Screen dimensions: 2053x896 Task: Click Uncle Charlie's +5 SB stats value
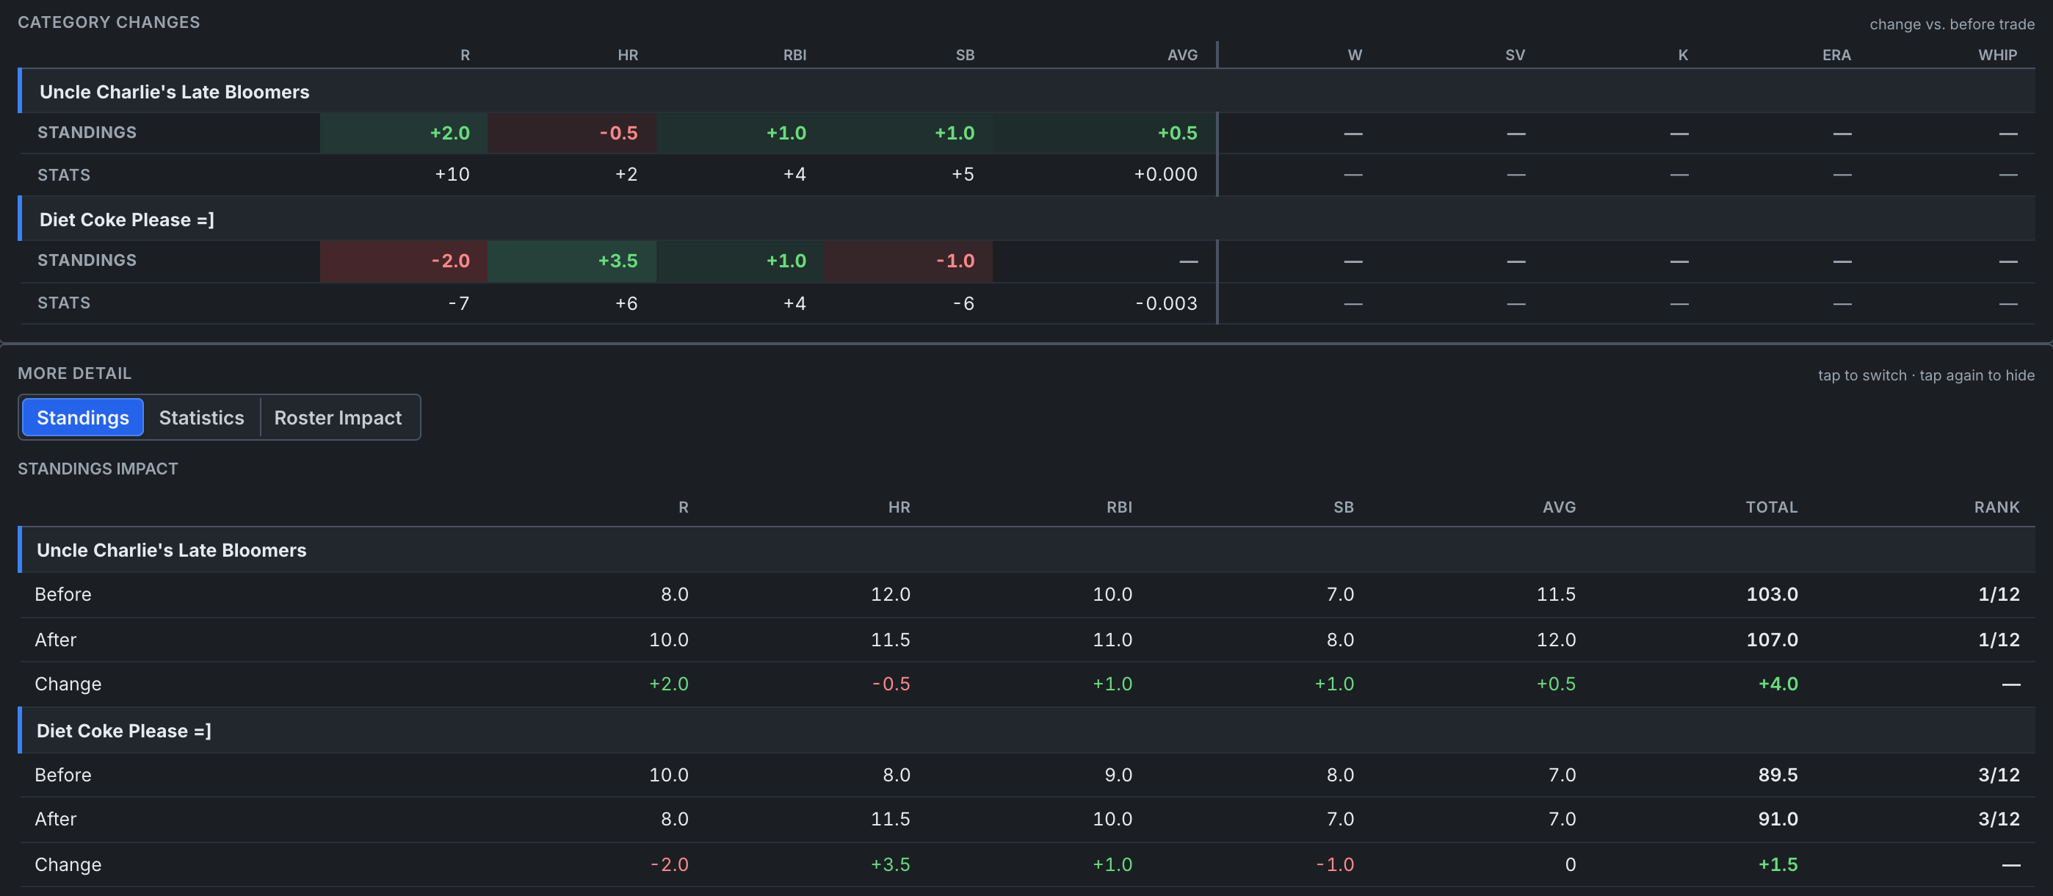click(963, 174)
